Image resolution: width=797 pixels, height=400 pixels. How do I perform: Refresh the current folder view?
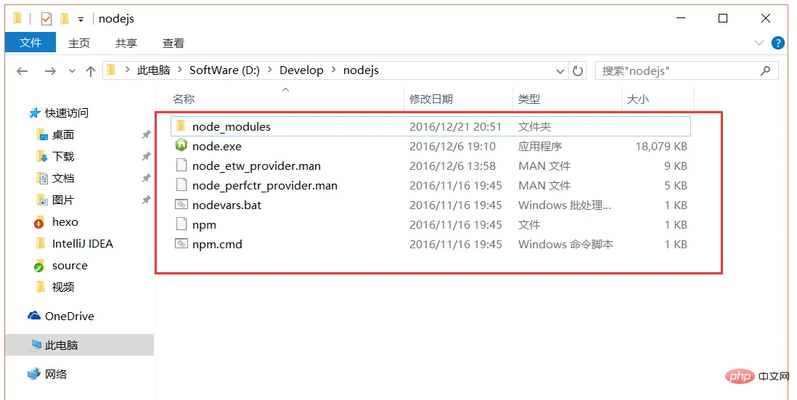point(578,70)
